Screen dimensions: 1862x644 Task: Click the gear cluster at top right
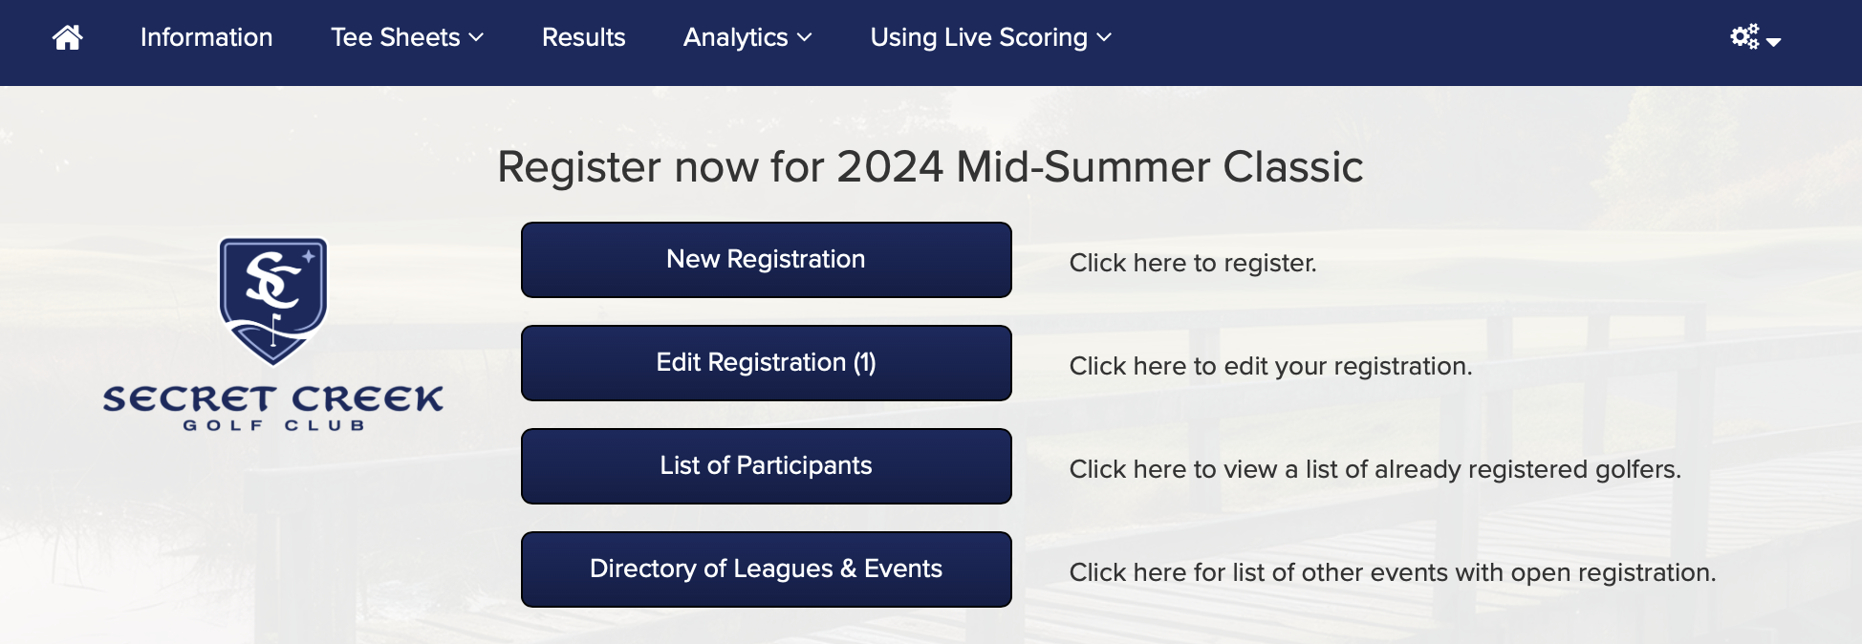point(1746,35)
